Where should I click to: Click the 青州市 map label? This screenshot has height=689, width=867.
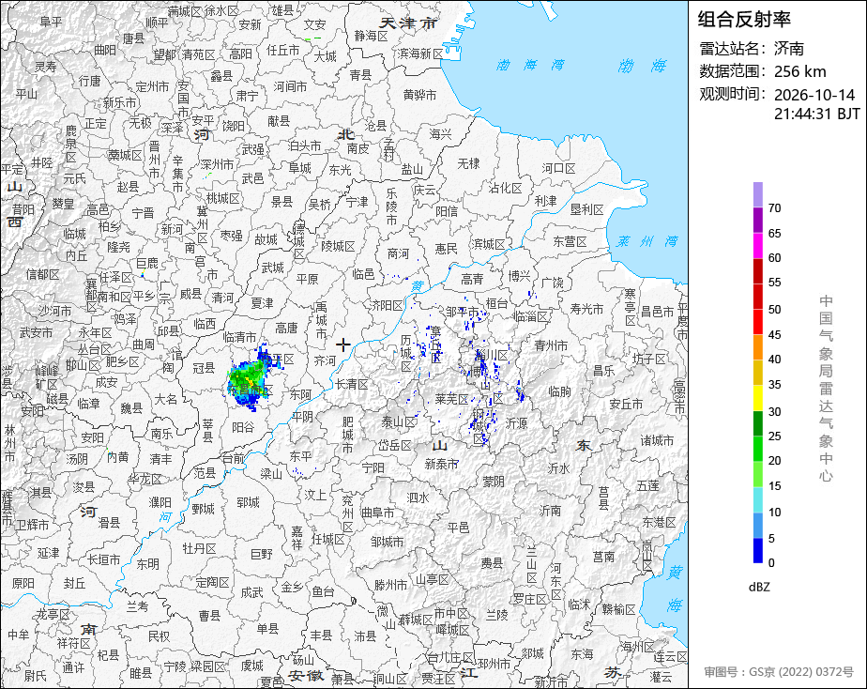(x=551, y=345)
